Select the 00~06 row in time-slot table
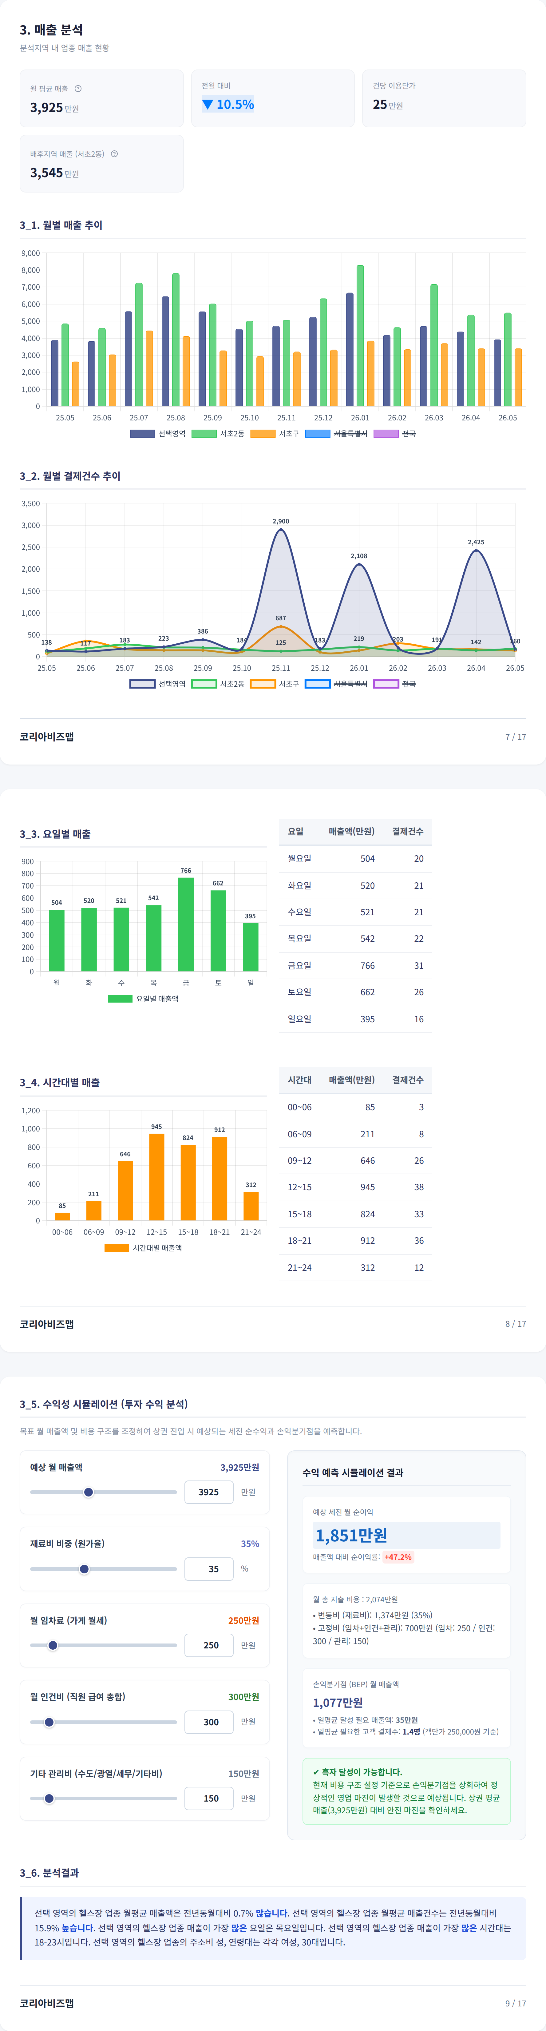Image resolution: width=546 pixels, height=2031 pixels. 355,1107
